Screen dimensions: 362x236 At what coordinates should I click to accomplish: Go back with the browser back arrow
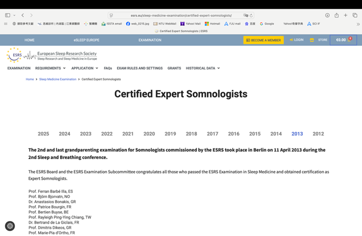pos(23,15)
